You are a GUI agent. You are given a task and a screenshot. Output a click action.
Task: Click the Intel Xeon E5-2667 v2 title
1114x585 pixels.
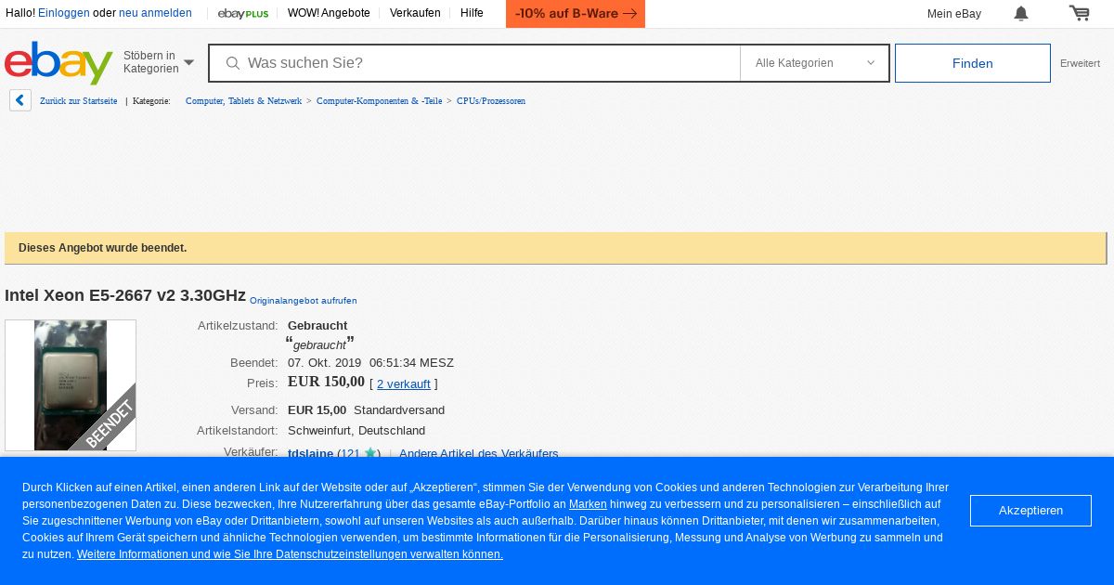coord(125,295)
